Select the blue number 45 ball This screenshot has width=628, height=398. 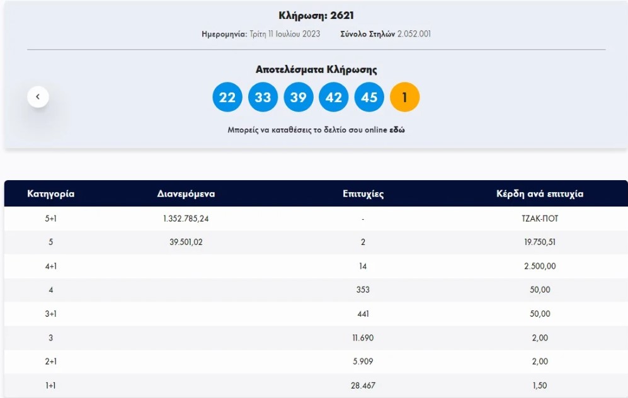369,98
